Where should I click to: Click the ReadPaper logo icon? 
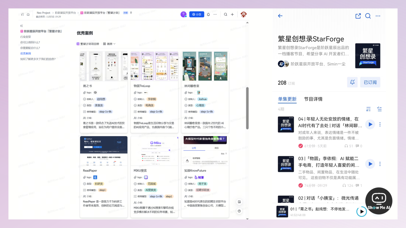click(x=95, y=177)
